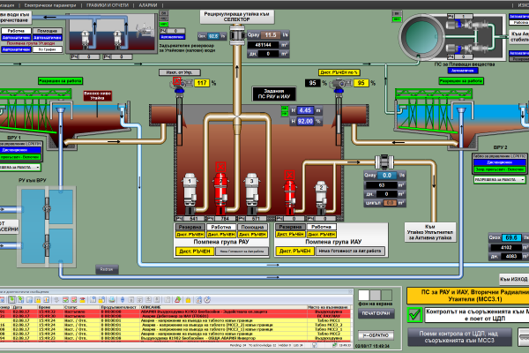The height and width of the screenshot is (353, 529).
Task: Click the 'Рециркулираща утайка към СЕЛЕКТОР' label button
Action: click(x=237, y=17)
